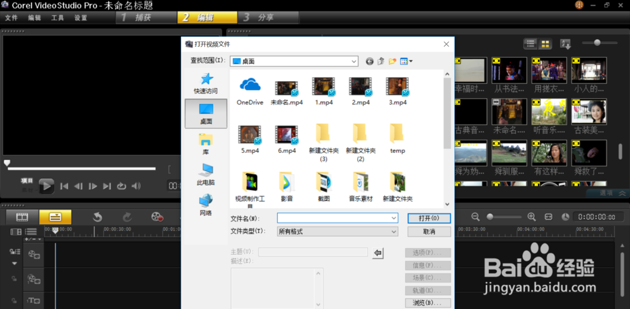The image size is (630, 309).
Task: Select the 音乐素材 folder
Action: (x=360, y=187)
